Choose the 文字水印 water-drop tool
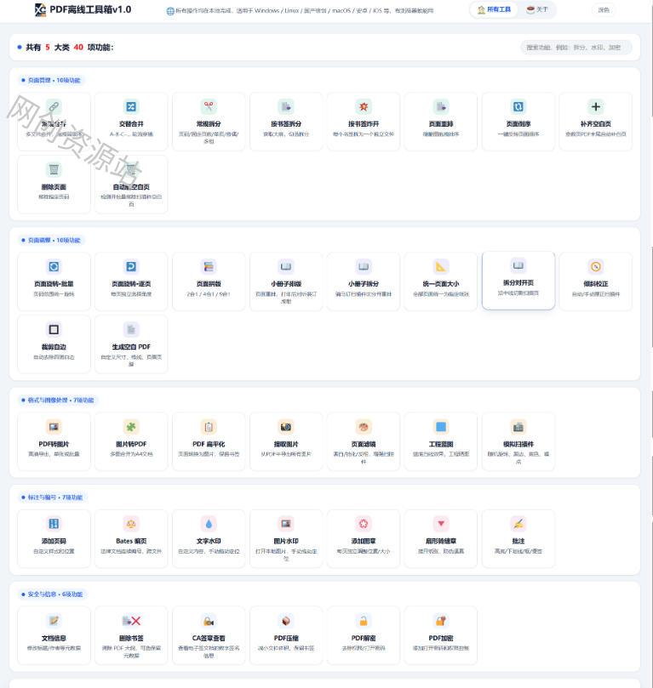Screen dimensions: 653x688 [209, 539]
